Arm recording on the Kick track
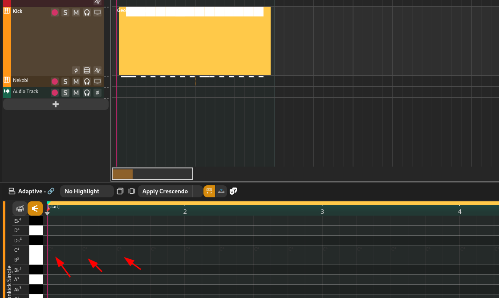The width and height of the screenshot is (499, 298). click(55, 12)
